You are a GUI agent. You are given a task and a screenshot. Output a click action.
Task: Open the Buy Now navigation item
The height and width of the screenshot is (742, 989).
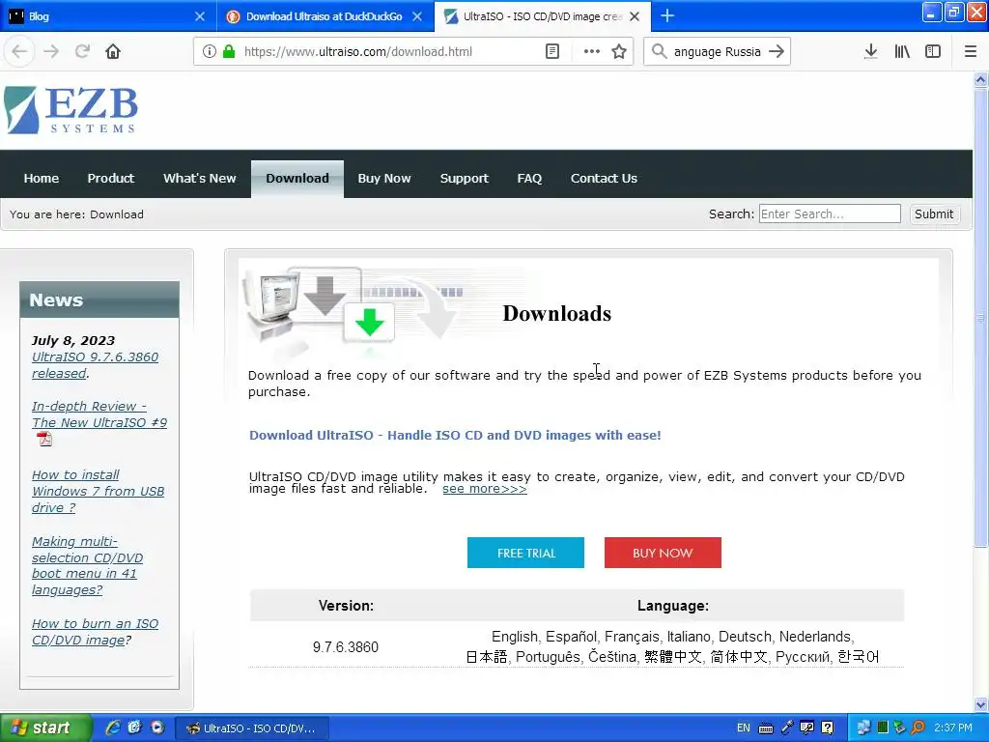pos(384,178)
